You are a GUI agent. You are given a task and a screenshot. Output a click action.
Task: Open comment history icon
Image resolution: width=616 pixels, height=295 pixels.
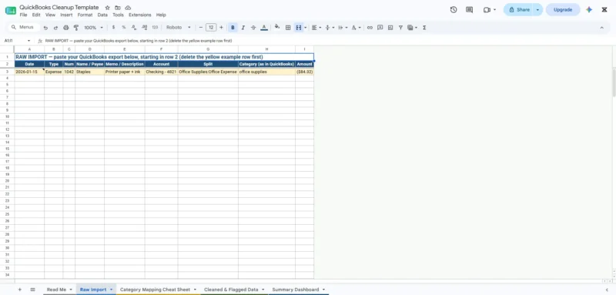tap(469, 10)
